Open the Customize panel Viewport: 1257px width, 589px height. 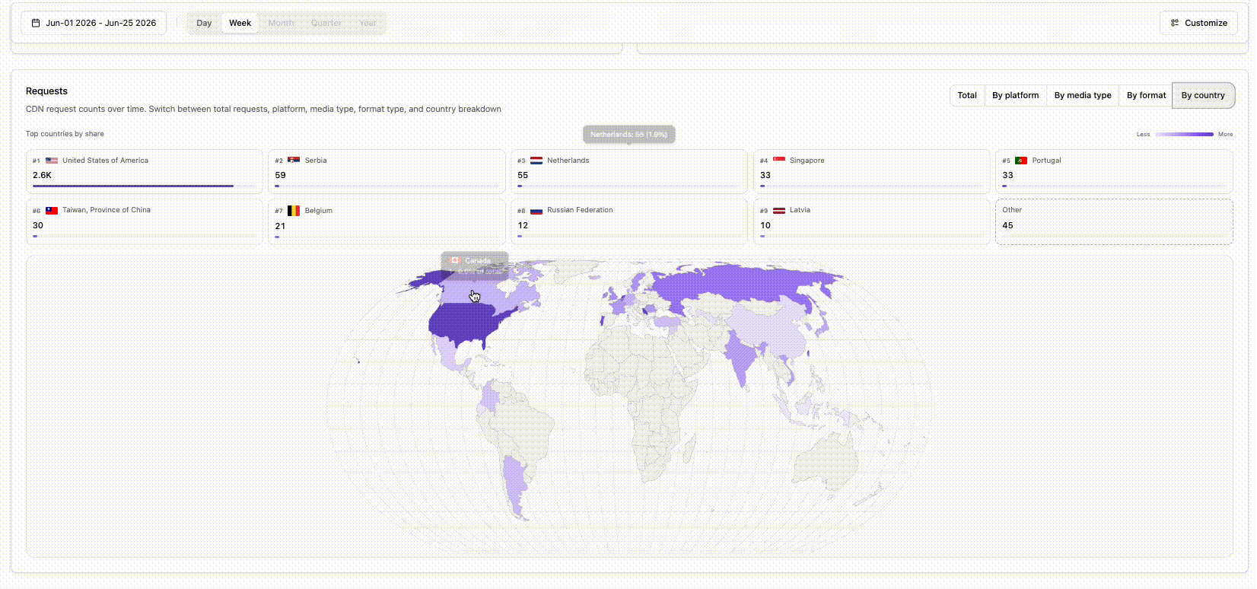coord(1198,23)
